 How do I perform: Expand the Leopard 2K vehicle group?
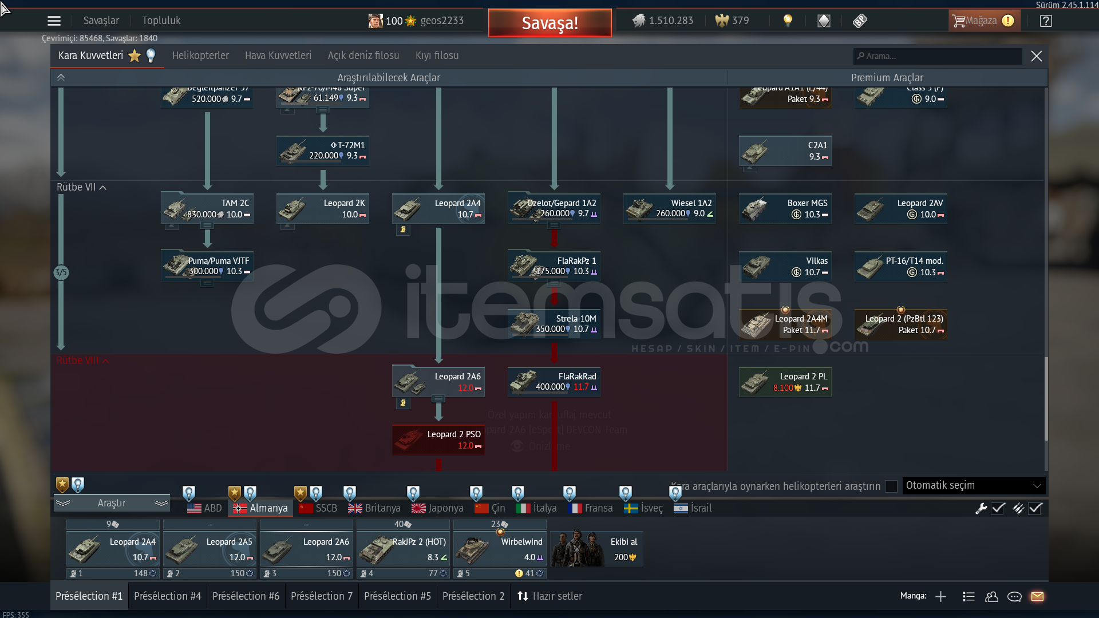pos(287,227)
